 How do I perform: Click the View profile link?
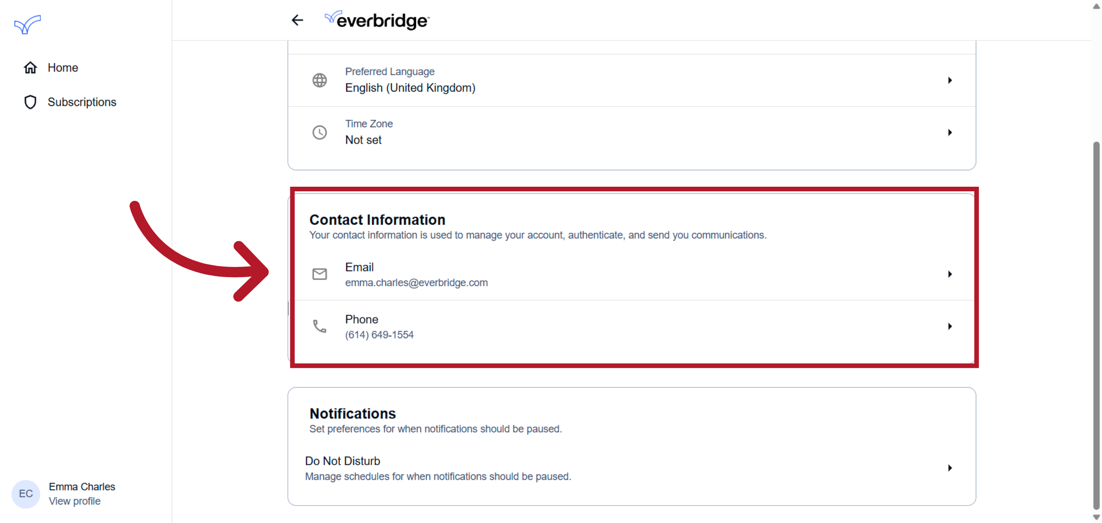pos(75,501)
